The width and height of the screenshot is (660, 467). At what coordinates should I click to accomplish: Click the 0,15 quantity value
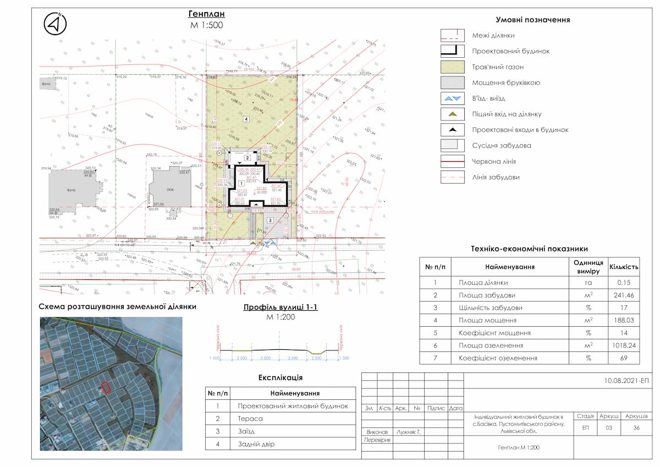pyautogui.click(x=624, y=283)
